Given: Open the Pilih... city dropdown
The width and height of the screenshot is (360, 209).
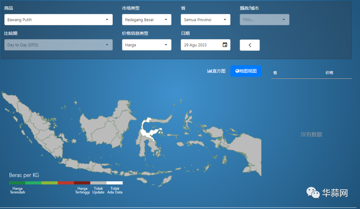Looking at the screenshot, I should click(x=264, y=20).
